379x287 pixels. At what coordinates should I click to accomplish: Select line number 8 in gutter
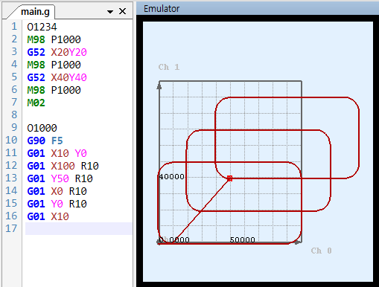[14, 115]
